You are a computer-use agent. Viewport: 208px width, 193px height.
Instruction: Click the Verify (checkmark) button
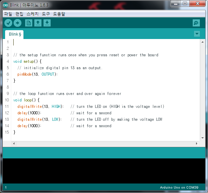point(8,23)
